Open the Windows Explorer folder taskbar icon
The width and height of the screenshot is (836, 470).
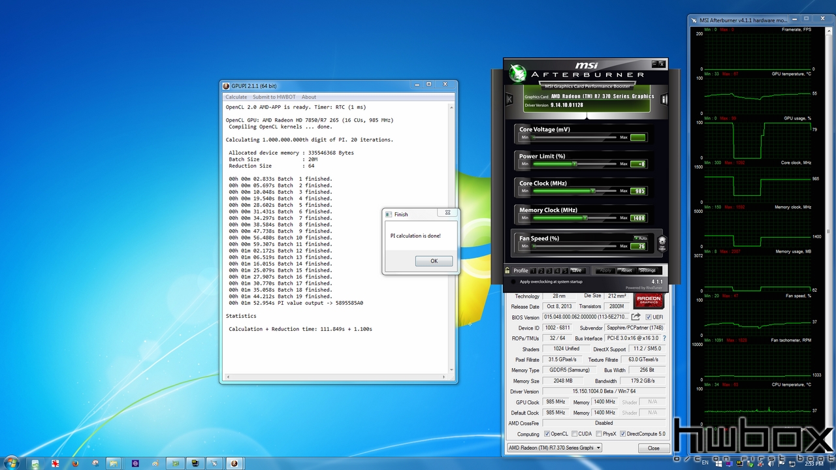point(115,463)
